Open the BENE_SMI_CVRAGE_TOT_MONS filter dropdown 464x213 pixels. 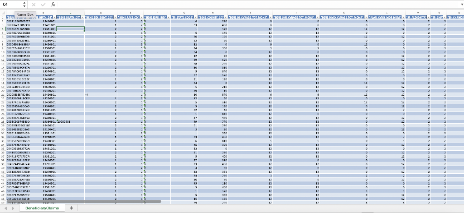click(318, 17)
